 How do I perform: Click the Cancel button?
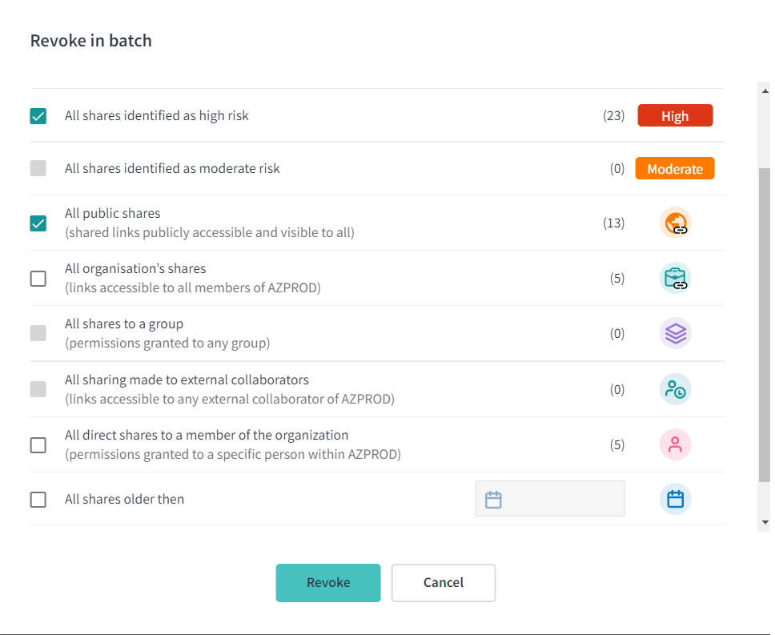pos(444,583)
